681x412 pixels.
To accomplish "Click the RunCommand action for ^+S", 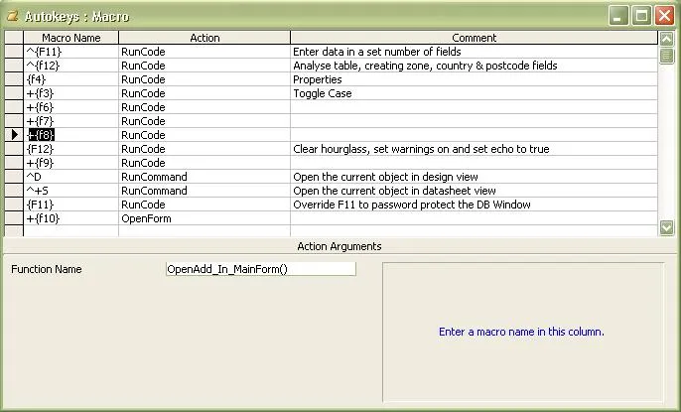I will click(204, 191).
